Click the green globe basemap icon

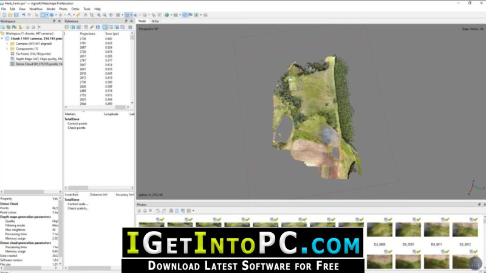[x=166, y=15]
